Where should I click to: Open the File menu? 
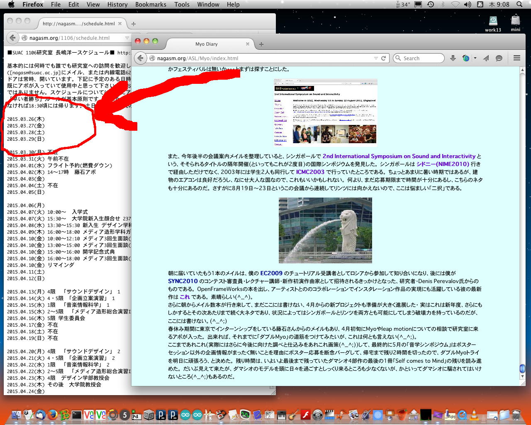pyautogui.click(x=56, y=5)
